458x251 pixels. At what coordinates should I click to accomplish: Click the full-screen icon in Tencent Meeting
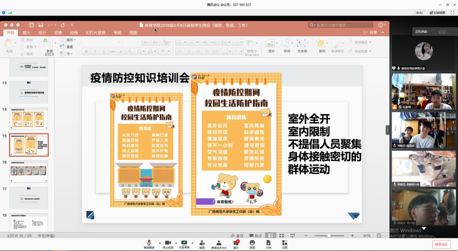pyautogui.click(x=452, y=13)
